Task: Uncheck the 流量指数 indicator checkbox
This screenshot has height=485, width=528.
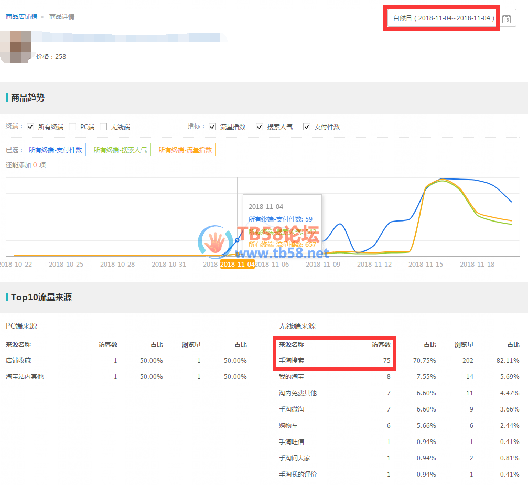Action: 212,126
